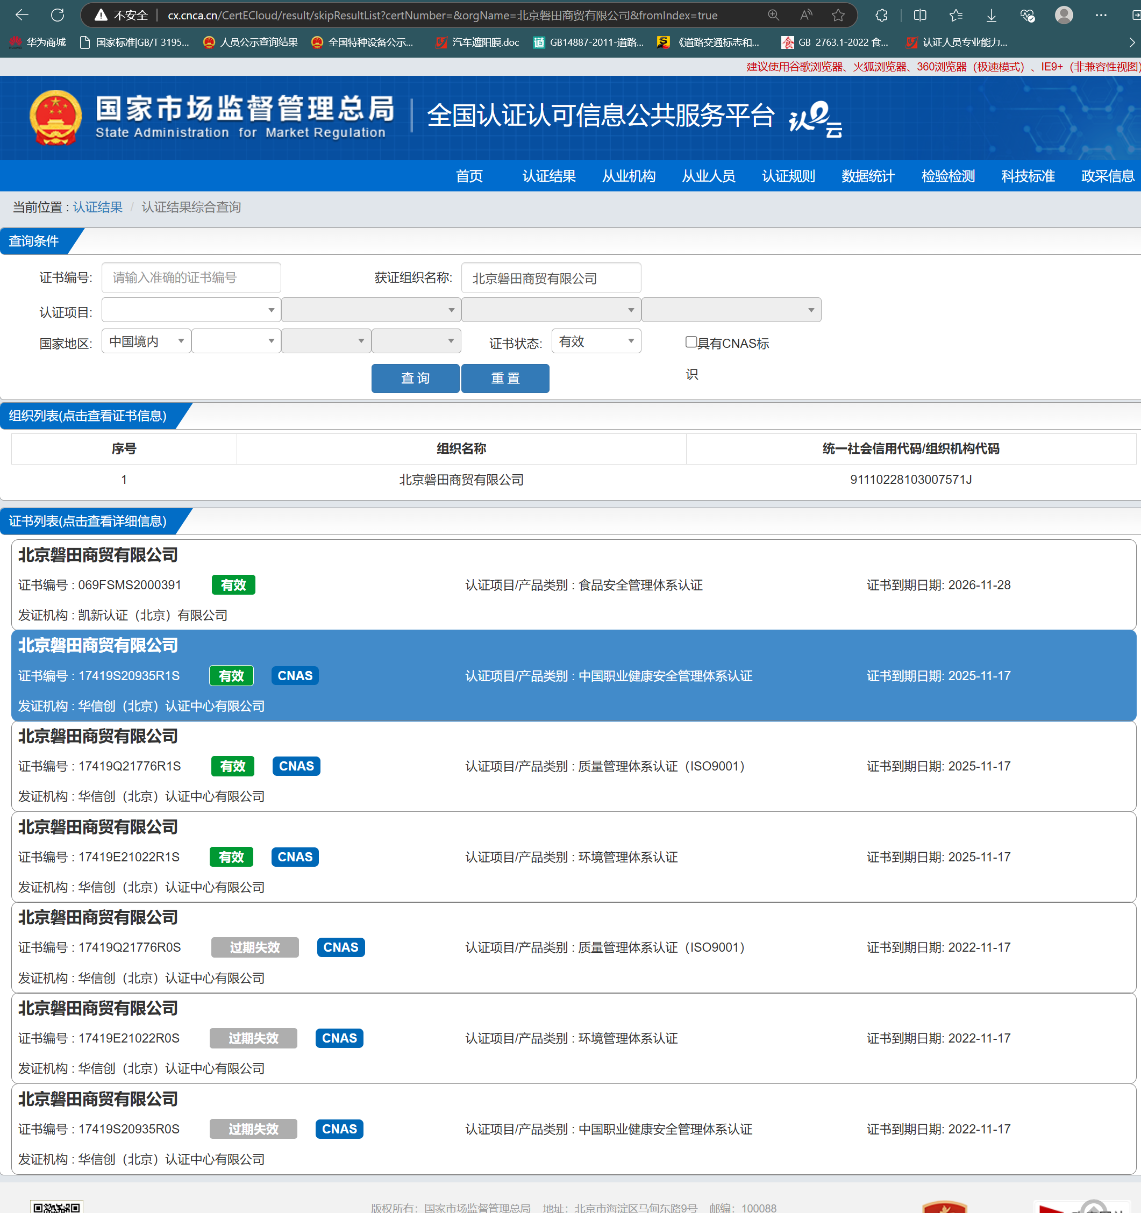Screen dimensions: 1141x1213
Task: Open the 认证人员专业能力 bookmark
Action: [956, 42]
